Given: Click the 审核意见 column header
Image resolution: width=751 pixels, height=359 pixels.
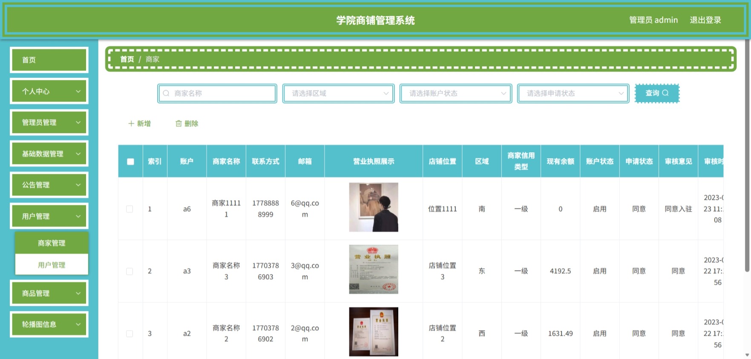Looking at the screenshot, I should 678,161.
